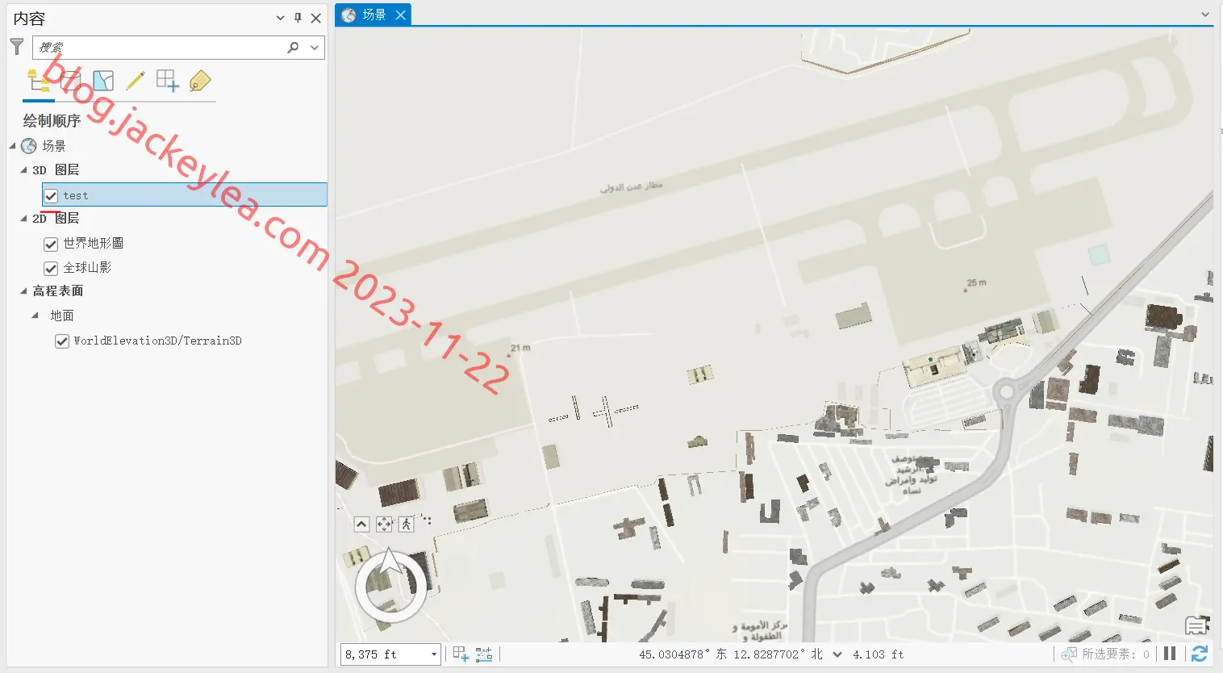This screenshot has height=673, width=1223.
Task: Switch to the 场景 view tab
Action: pyautogui.click(x=374, y=15)
